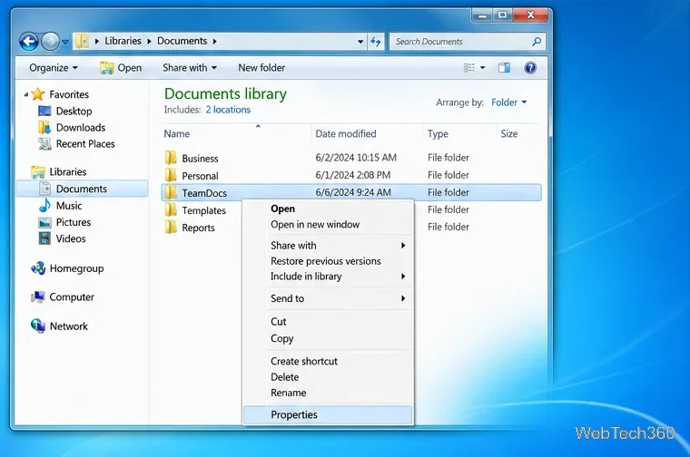Select Restore previous versions
This screenshot has height=457, width=690.
coord(326,261)
